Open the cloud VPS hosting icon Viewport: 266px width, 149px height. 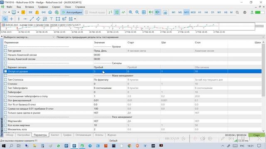click(x=50, y=12)
